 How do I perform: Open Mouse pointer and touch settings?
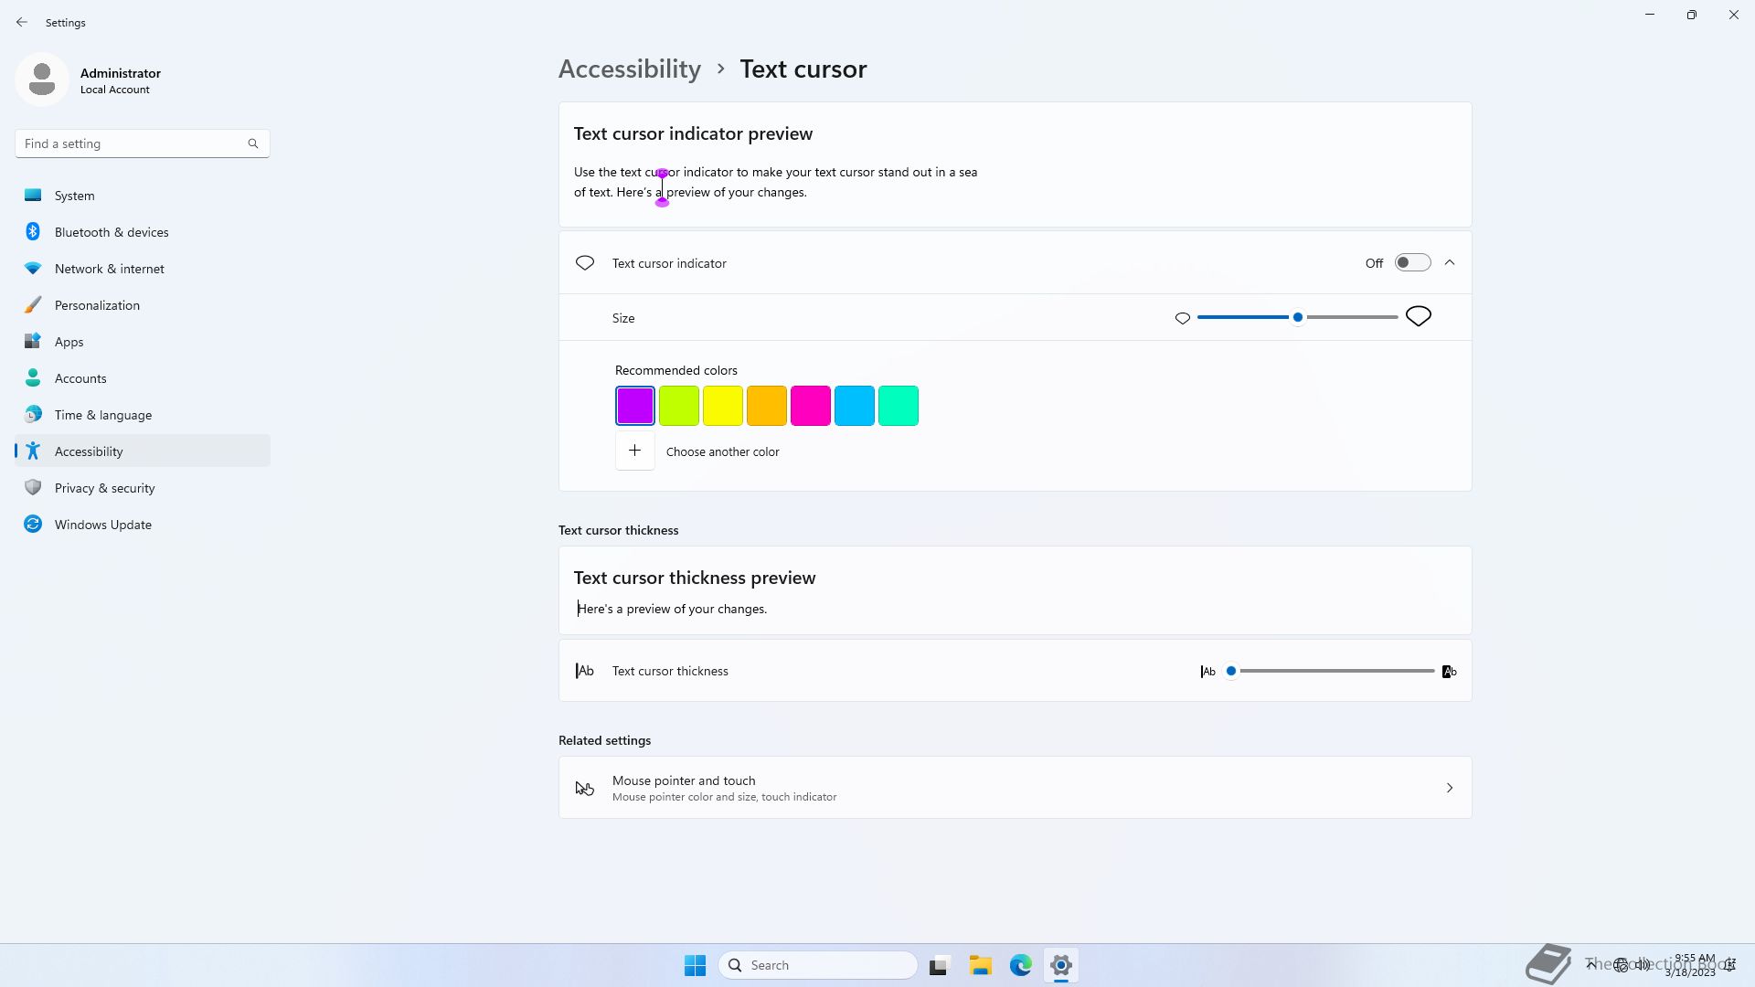tap(1015, 788)
